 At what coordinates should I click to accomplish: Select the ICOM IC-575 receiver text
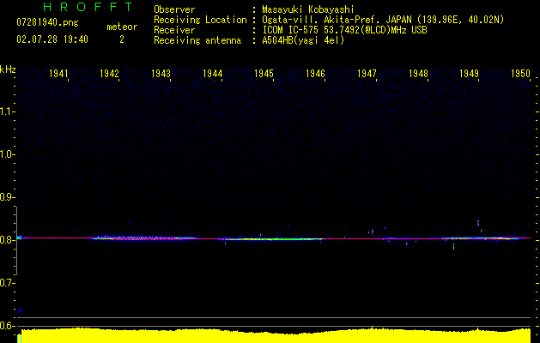[x=344, y=30]
